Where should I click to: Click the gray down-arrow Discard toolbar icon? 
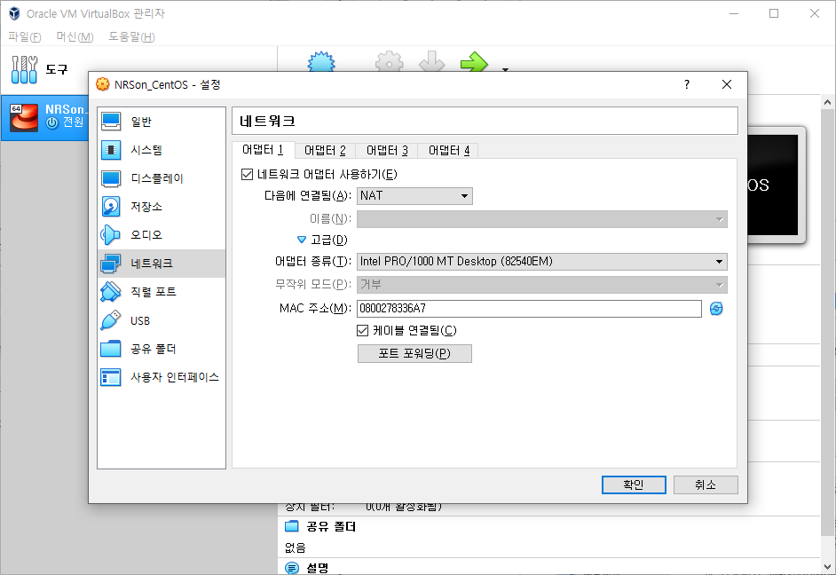[431, 61]
